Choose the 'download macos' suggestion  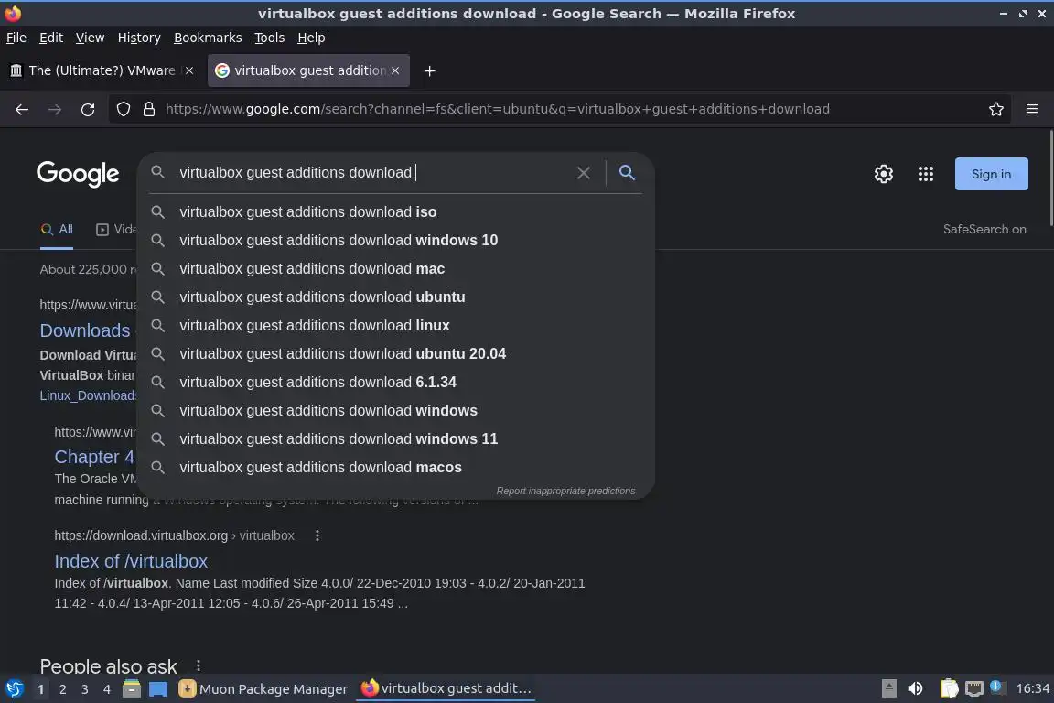(x=395, y=467)
